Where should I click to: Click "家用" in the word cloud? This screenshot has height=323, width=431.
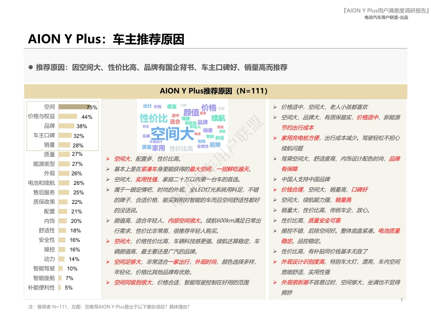[158, 147]
